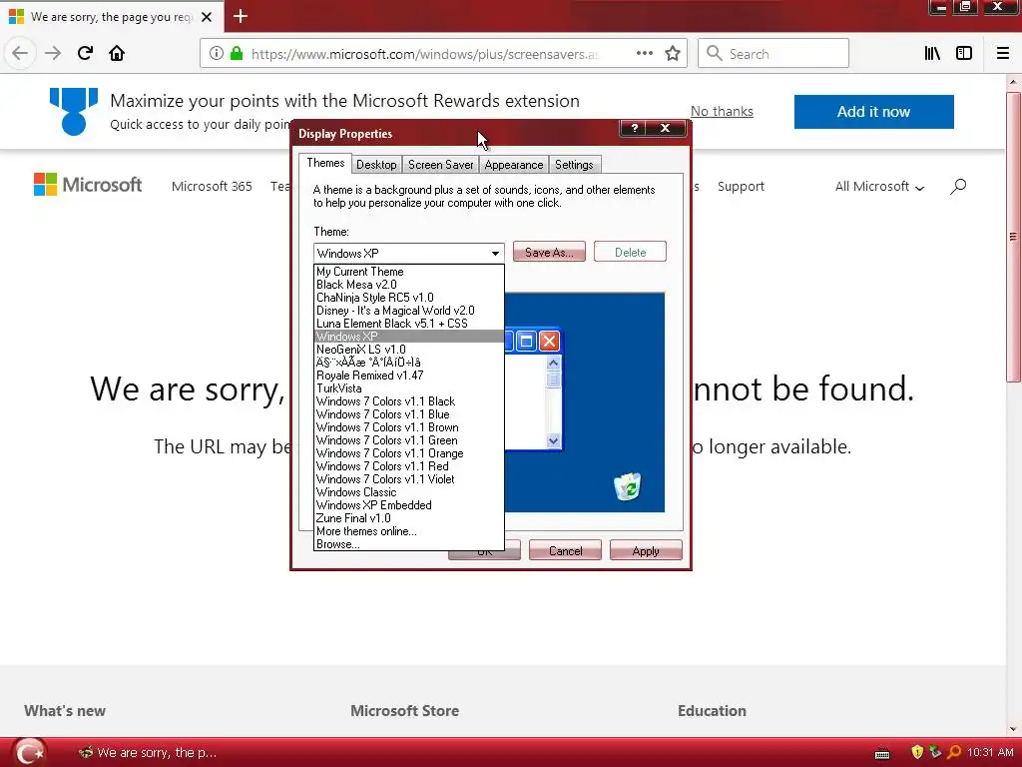Open the page actions three-dot menu

tap(645, 54)
